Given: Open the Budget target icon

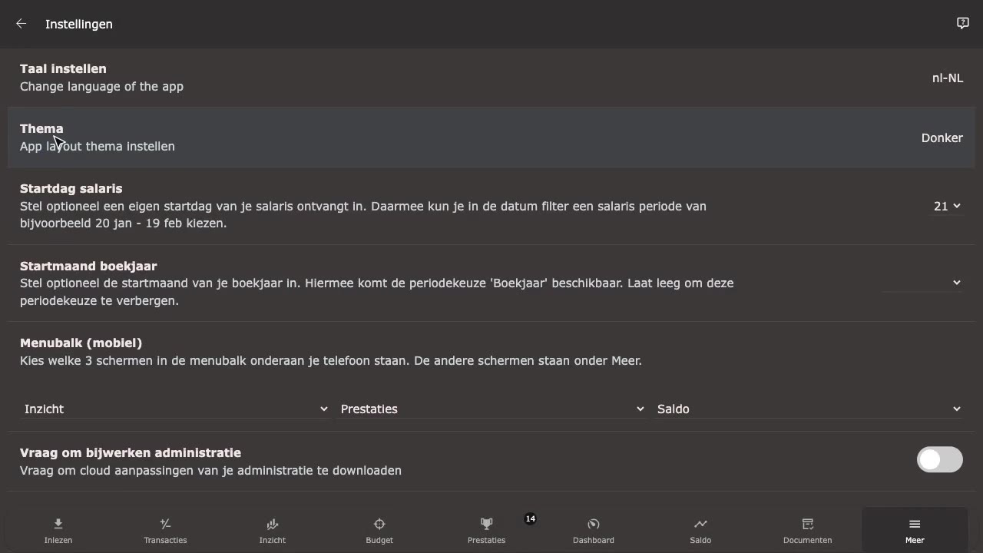Looking at the screenshot, I should point(379,524).
